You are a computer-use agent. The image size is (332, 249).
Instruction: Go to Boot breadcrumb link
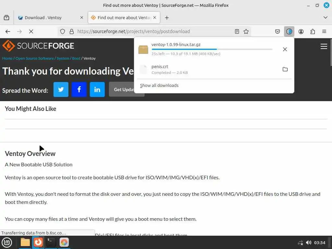tap(76, 58)
